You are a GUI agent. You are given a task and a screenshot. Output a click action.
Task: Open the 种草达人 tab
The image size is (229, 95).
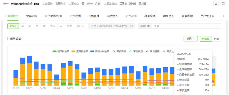tap(169, 16)
